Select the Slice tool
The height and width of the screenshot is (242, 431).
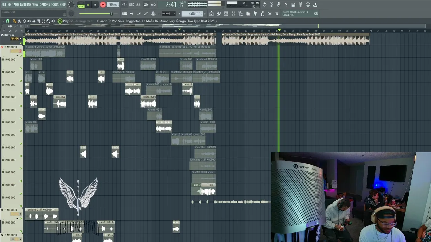(x=39, y=21)
